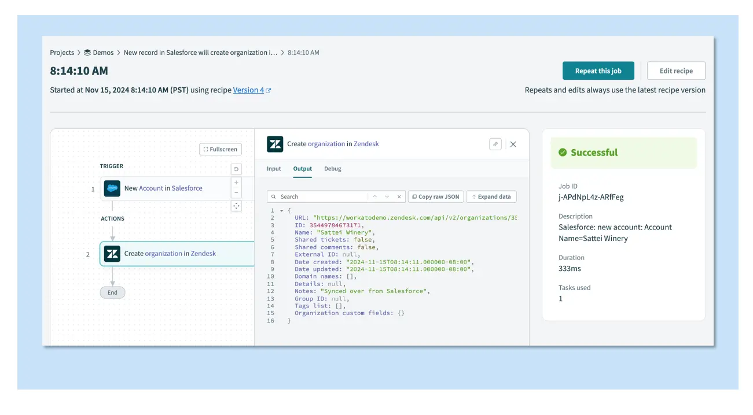The image size is (753, 415).
Task: Click the pan arrows icon under zoom controls
Action: [236, 206]
